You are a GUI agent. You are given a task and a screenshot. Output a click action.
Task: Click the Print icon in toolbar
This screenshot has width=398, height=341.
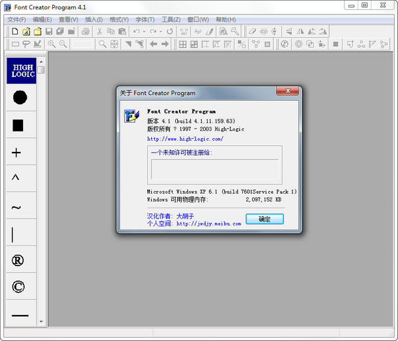pos(86,31)
